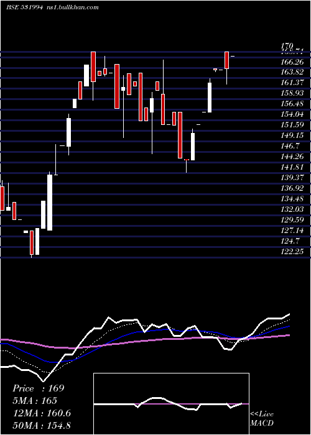Image resolution: width=311 pixels, height=435 pixels.
Task: Click the 132.03 price axis label
Action: coord(292,209)
